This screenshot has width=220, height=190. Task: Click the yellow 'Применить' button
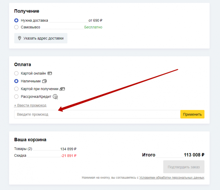[x=192, y=114]
